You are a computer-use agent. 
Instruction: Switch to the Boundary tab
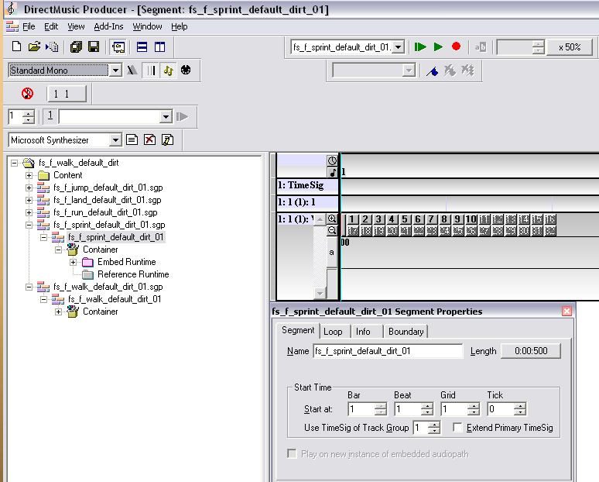click(x=406, y=332)
